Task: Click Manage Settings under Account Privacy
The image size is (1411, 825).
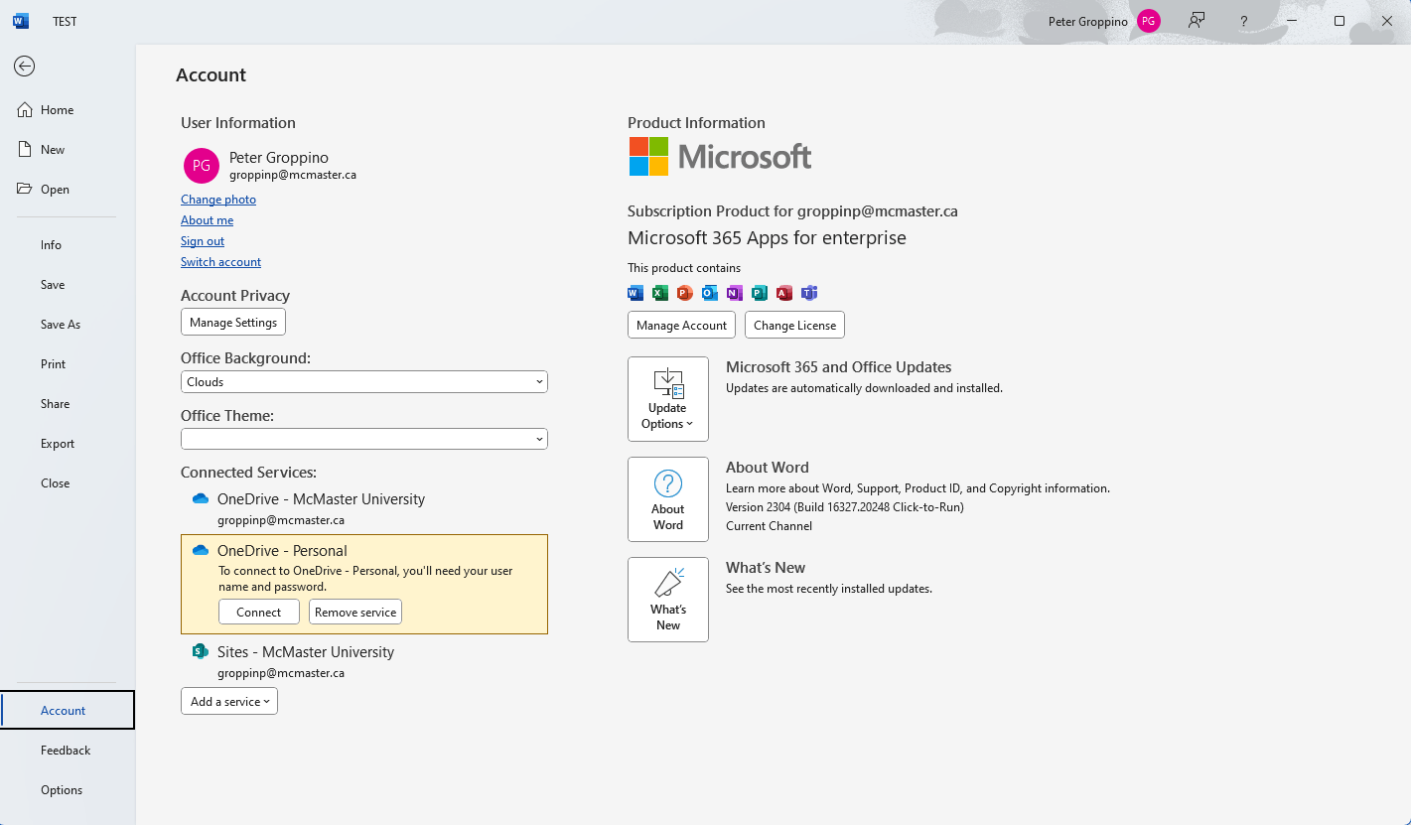Action: pyautogui.click(x=233, y=323)
